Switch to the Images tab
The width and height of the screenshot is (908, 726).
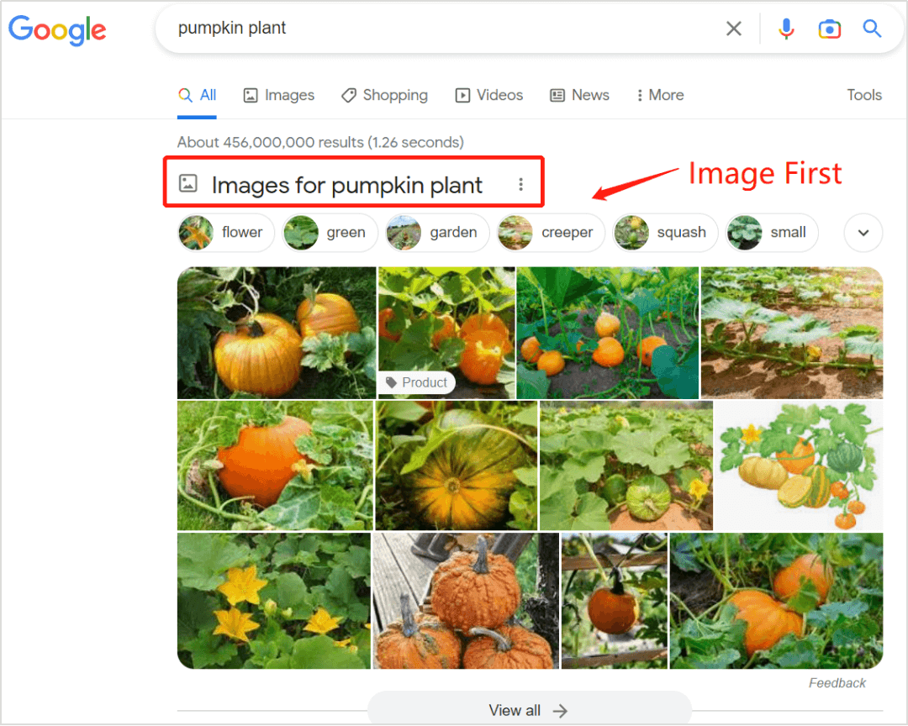278,95
